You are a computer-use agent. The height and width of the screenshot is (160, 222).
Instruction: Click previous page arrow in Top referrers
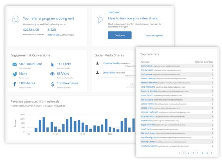point(179,153)
